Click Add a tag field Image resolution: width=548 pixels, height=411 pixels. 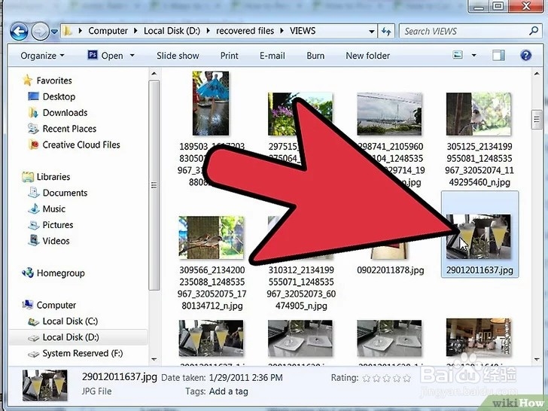(x=229, y=391)
